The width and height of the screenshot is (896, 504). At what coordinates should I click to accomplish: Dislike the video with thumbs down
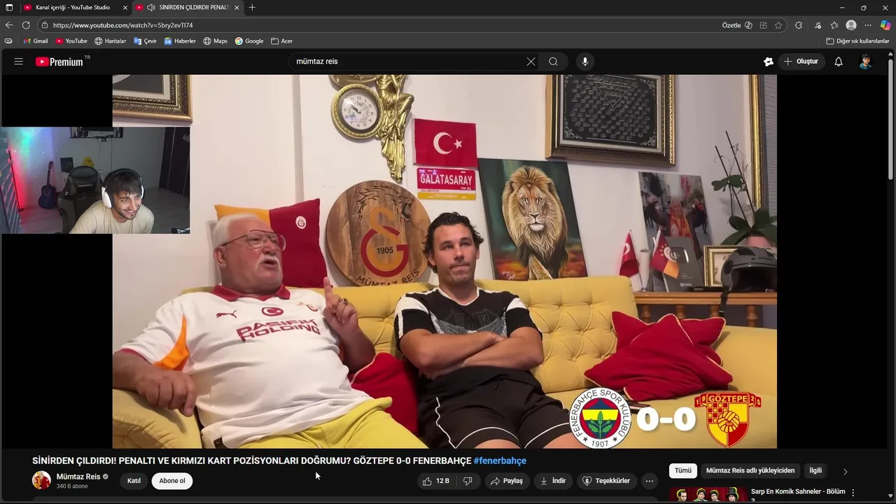coord(468,481)
